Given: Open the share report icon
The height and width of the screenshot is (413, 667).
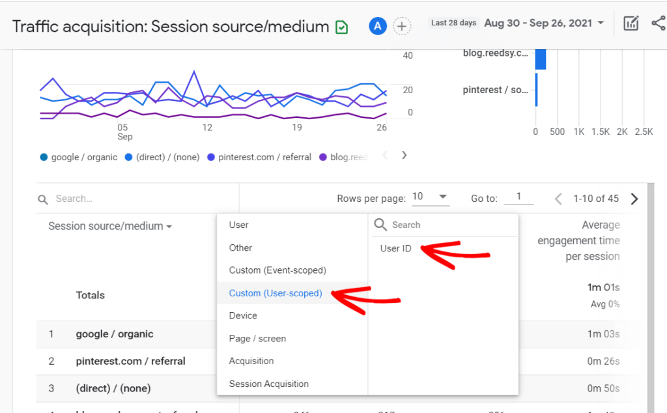Looking at the screenshot, I should (658, 22).
